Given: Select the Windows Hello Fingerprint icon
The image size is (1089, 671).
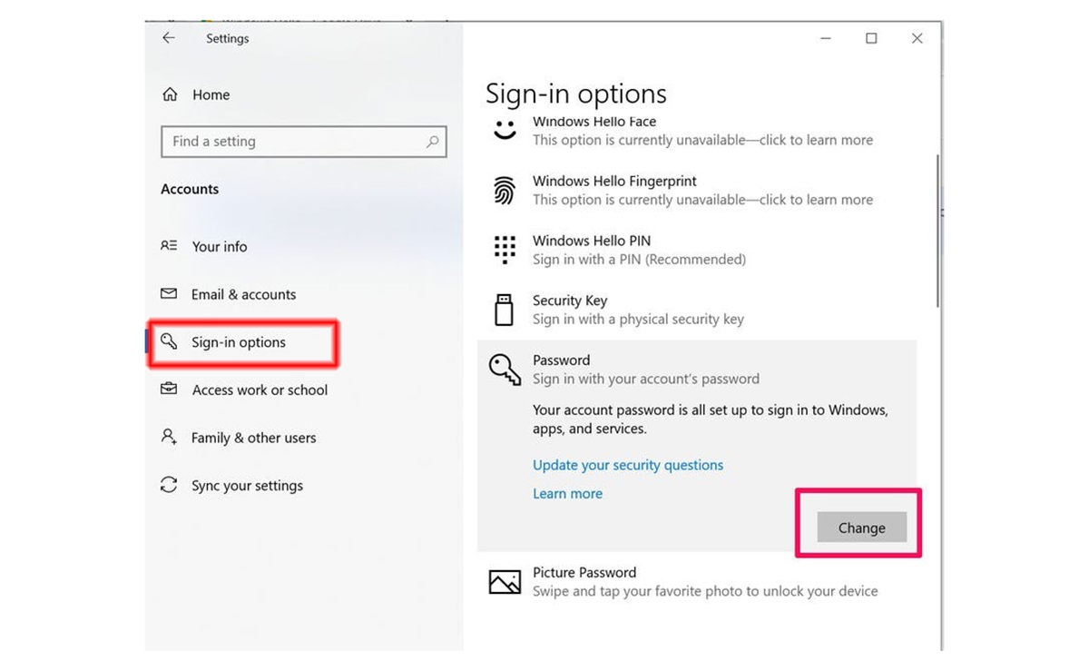Looking at the screenshot, I should (x=504, y=191).
